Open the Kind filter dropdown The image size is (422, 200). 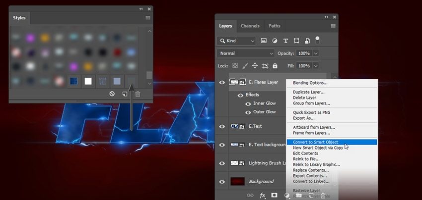click(x=236, y=41)
